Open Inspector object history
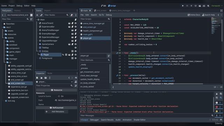The image size is (224, 126). pos(76,78)
